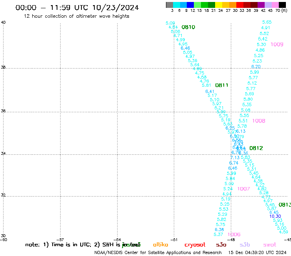Pick the wave height value 4.38

pos(258,181)
